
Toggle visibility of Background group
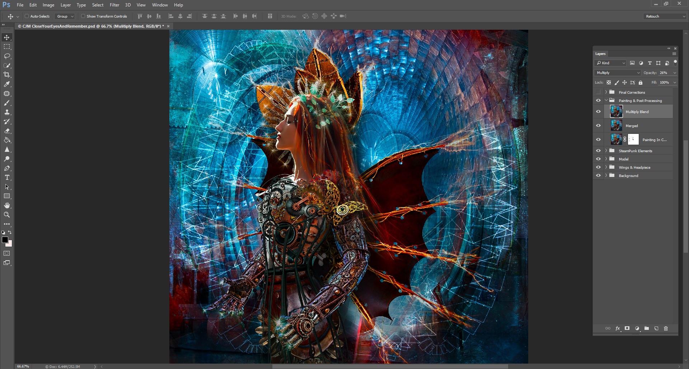click(x=598, y=176)
